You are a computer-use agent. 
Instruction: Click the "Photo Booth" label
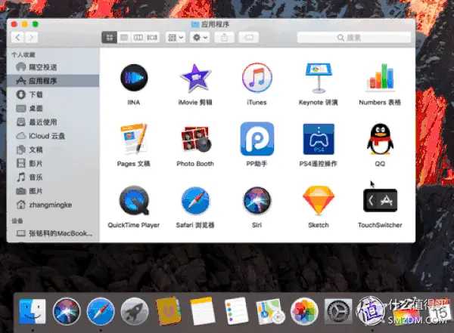(195, 164)
